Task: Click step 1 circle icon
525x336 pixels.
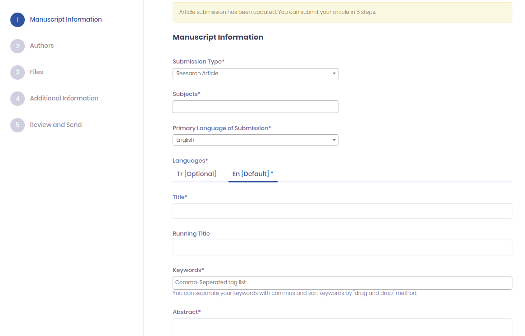Action: click(x=18, y=20)
